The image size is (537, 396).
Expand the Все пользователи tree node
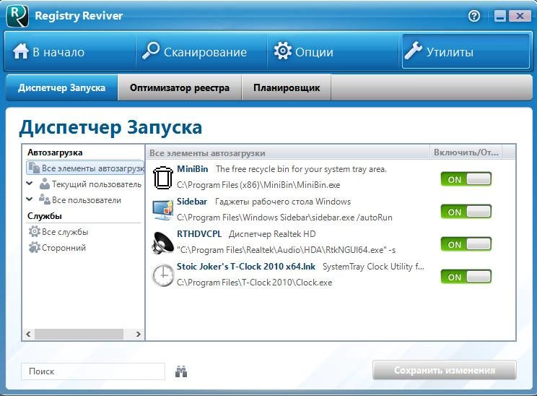[x=30, y=199]
